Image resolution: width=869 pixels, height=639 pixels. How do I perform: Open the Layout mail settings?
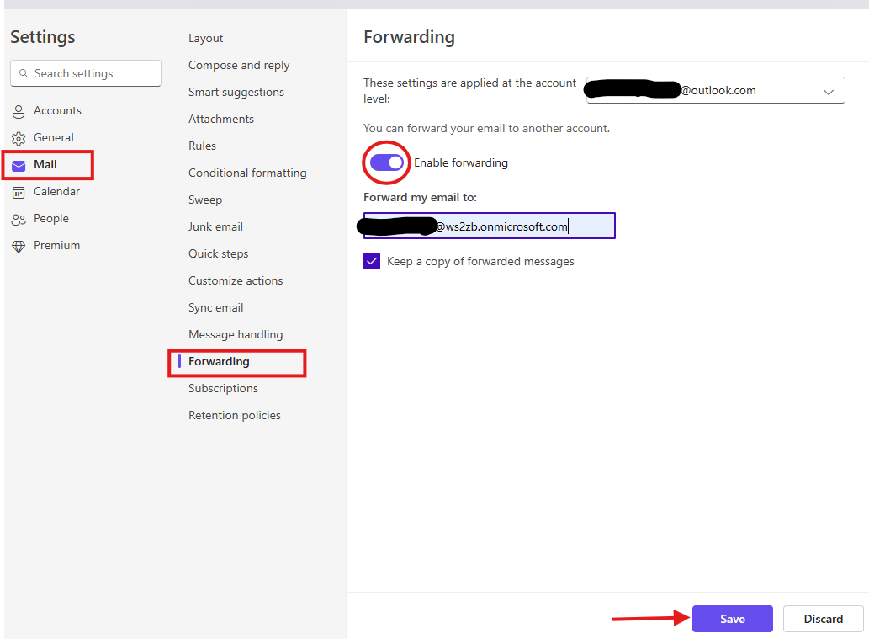tap(205, 38)
